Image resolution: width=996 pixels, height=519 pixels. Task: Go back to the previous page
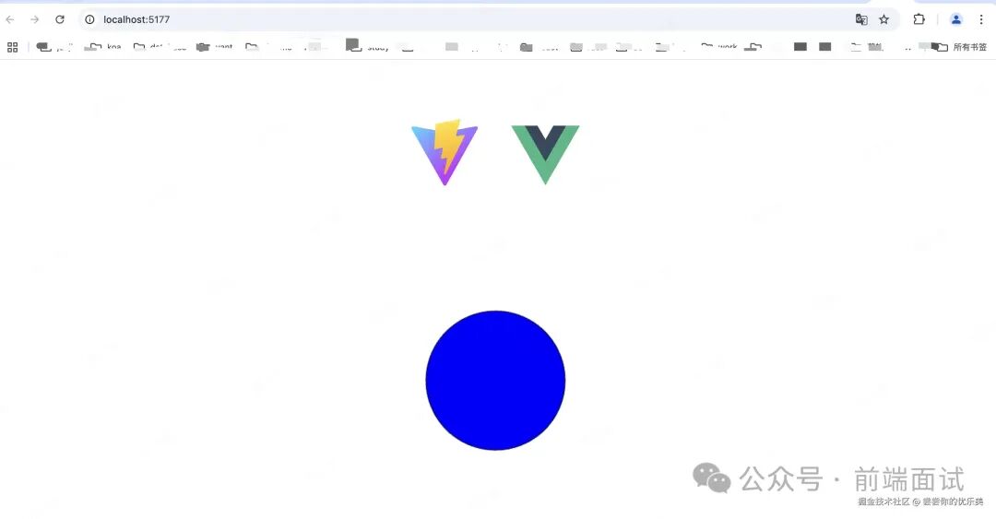coord(10,19)
